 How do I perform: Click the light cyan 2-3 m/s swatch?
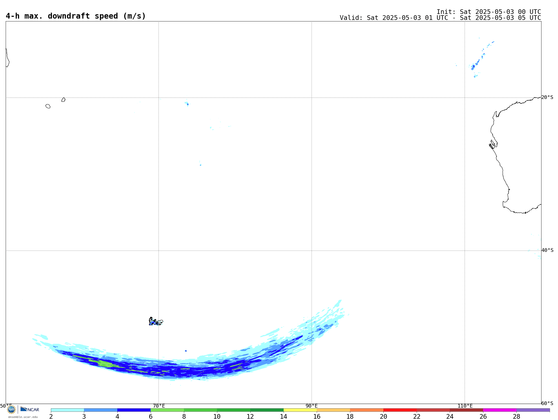click(67, 410)
